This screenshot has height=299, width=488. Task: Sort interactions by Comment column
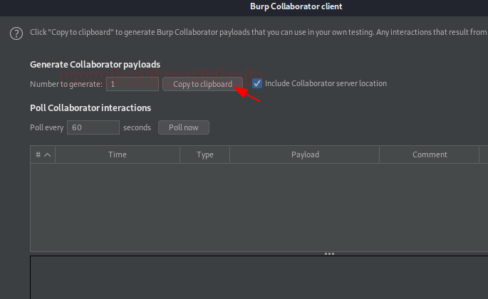[430, 154]
